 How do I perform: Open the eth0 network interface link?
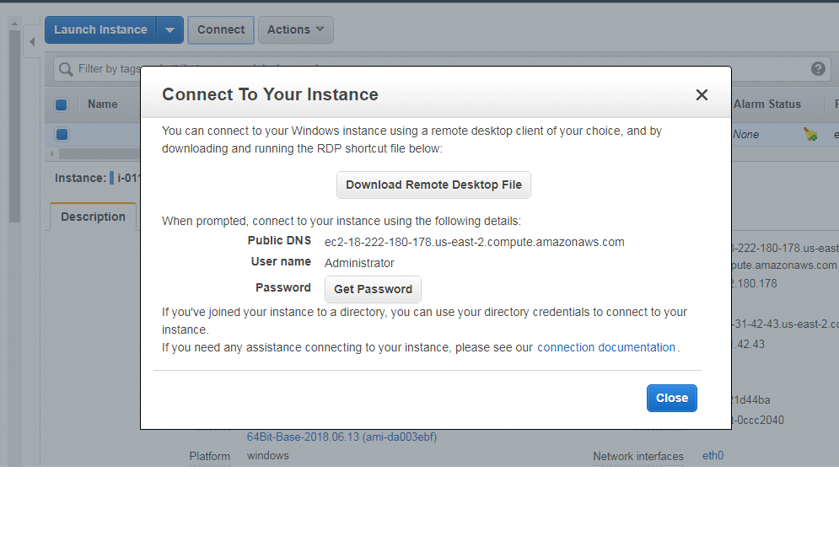click(x=713, y=456)
